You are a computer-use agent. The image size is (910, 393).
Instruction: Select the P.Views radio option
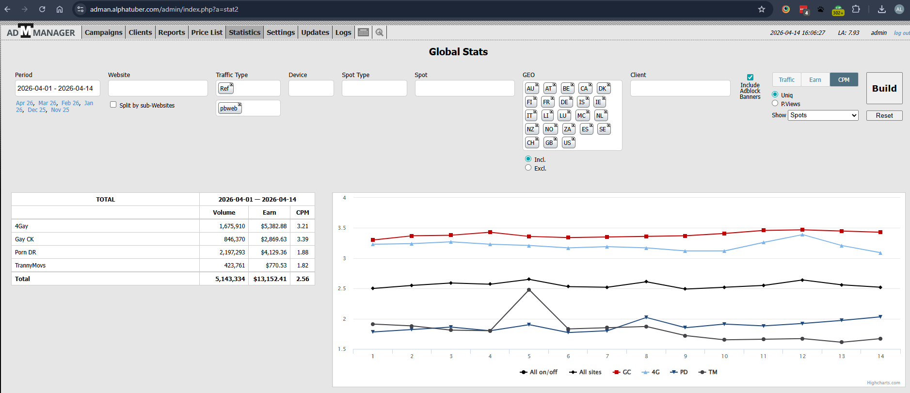coord(775,103)
